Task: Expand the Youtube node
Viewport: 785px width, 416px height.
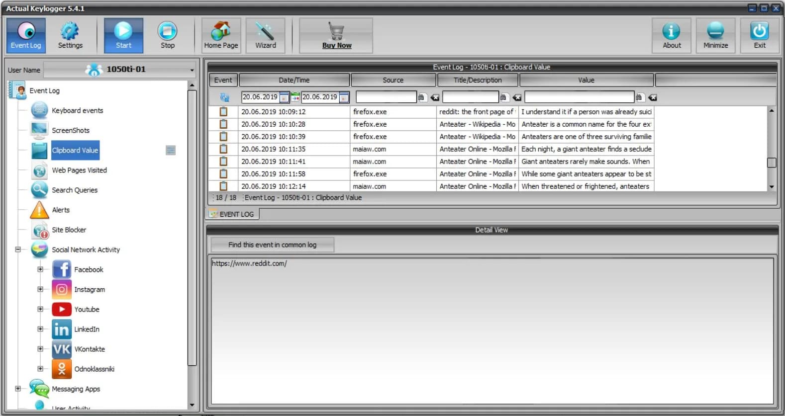Action: pyautogui.click(x=40, y=309)
